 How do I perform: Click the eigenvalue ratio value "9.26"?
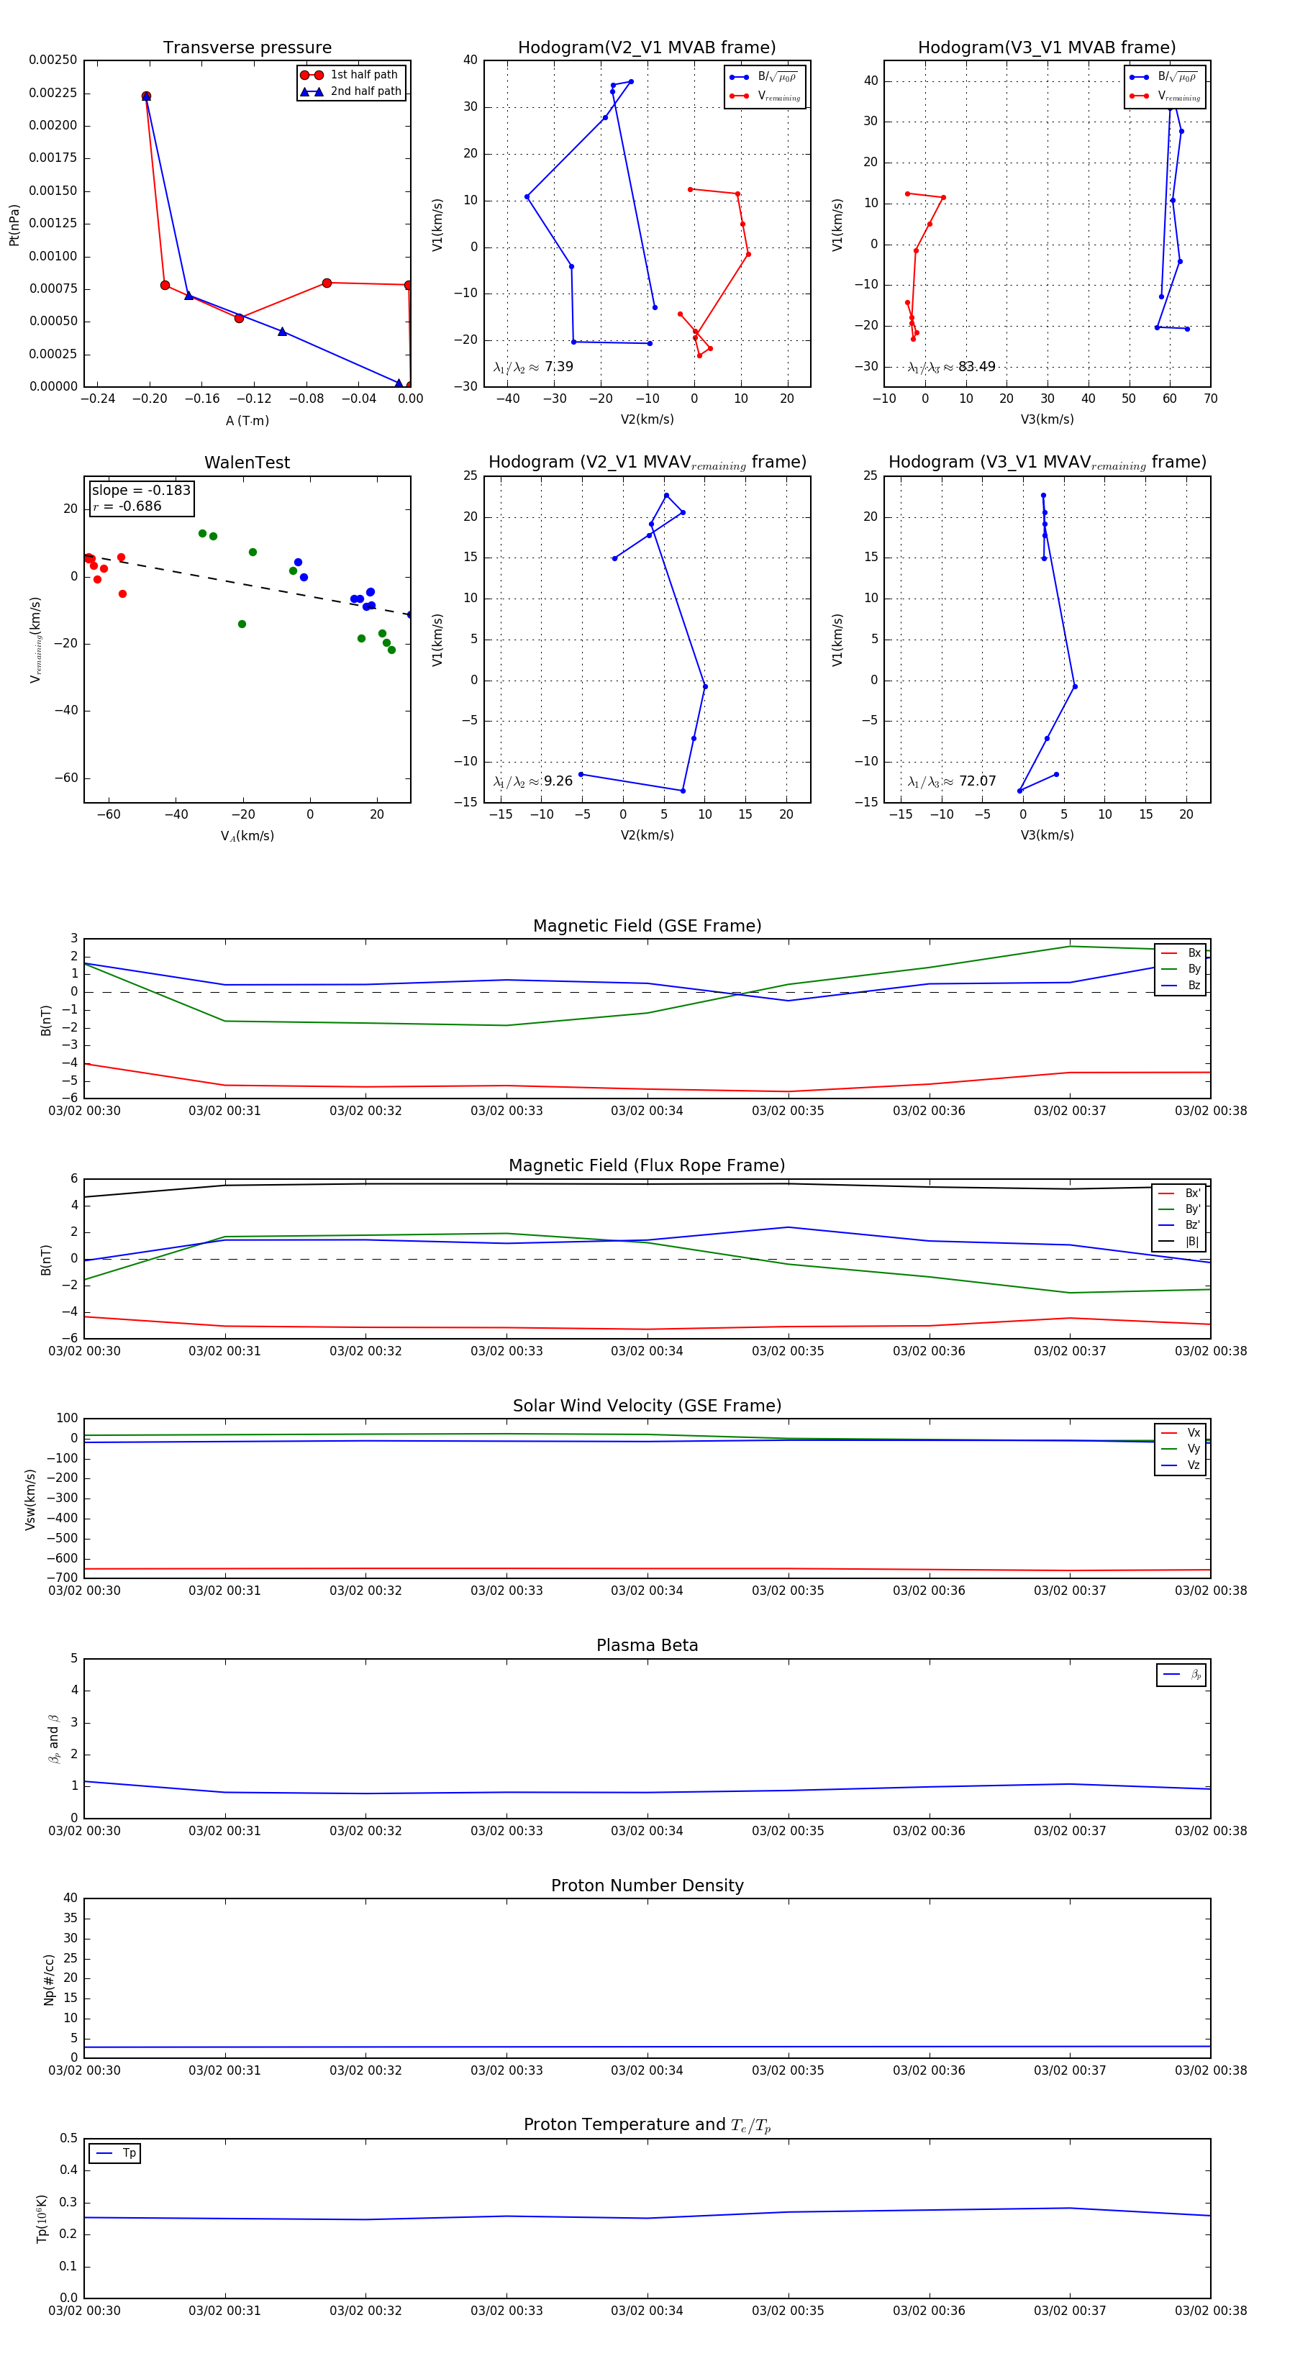pyautogui.click(x=558, y=781)
